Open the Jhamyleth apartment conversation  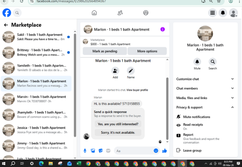36,115
